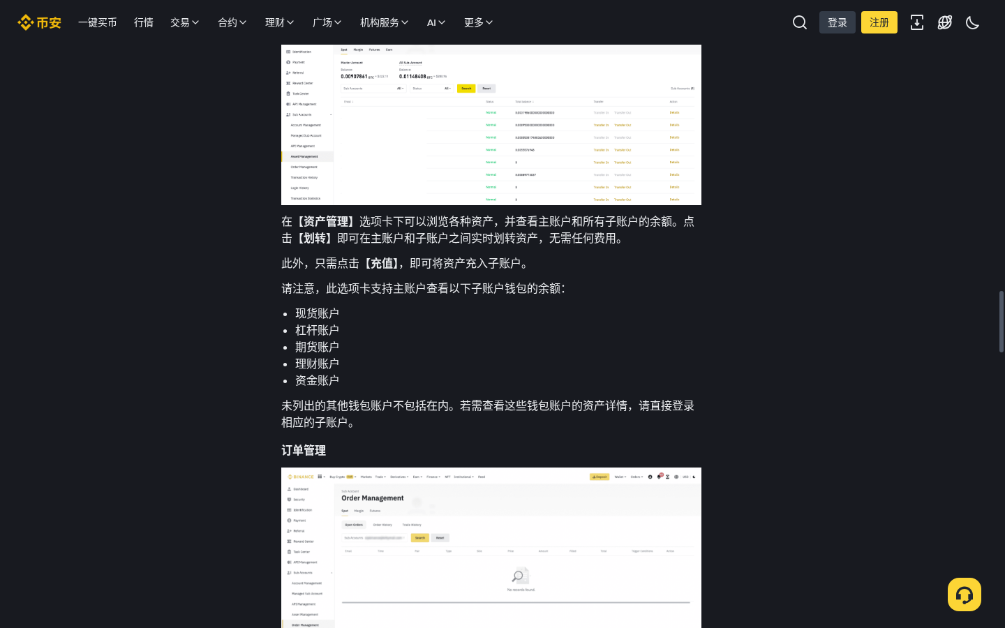Click the download app icon
The width and height of the screenshot is (1005, 628).
(917, 22)
